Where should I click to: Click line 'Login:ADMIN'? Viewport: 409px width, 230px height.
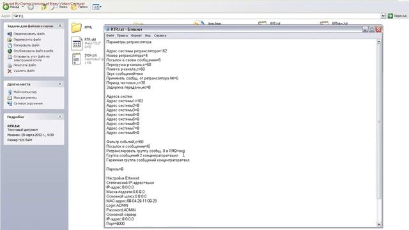point(117,206)
